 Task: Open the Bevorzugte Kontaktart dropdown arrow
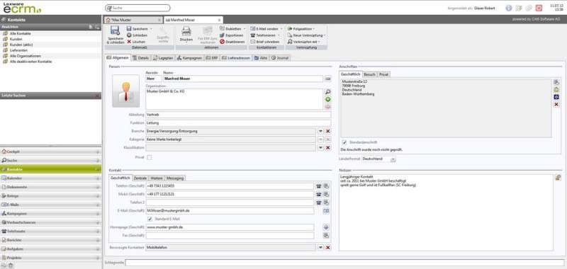320,247
